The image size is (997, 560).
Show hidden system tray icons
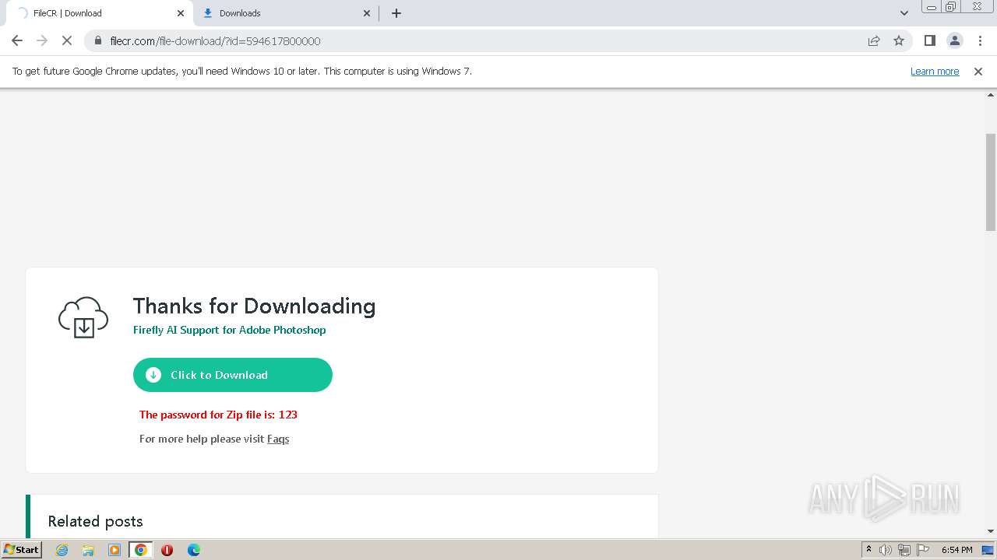(x=868, y=550)
